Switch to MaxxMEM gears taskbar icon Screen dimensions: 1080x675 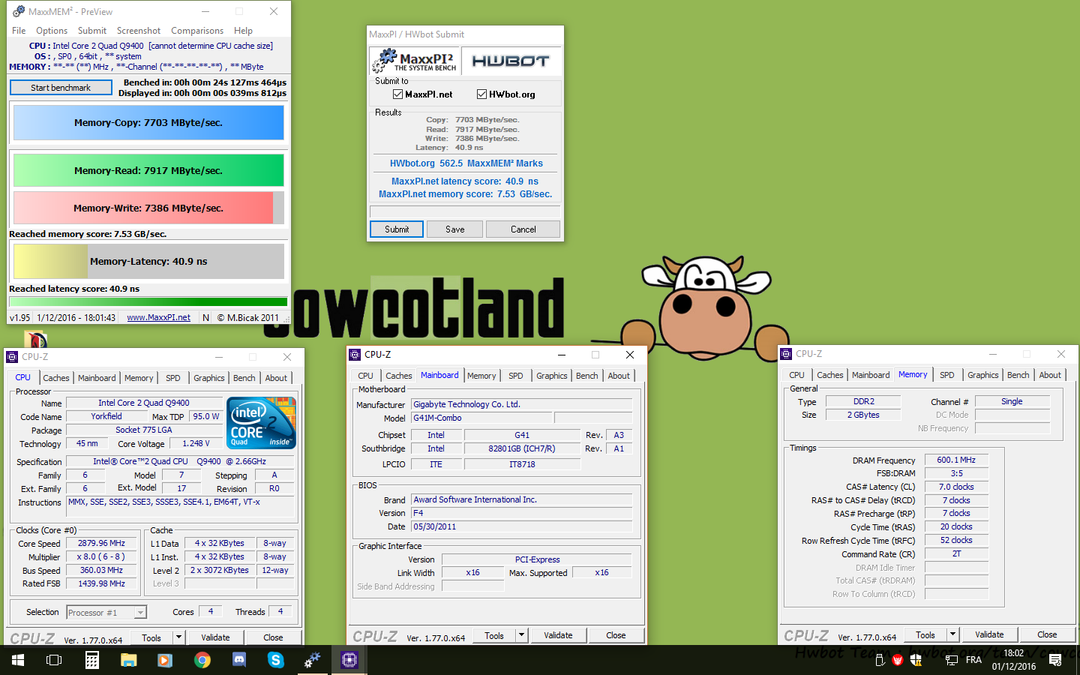point(312,660)
